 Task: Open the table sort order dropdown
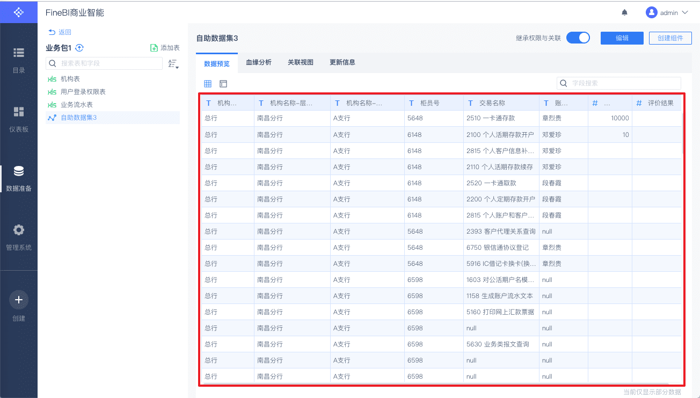[173, 64]
